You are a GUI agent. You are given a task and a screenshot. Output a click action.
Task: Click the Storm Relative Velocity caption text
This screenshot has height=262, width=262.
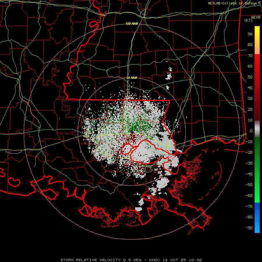[x=131, y=260]
